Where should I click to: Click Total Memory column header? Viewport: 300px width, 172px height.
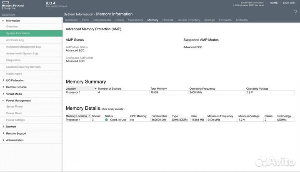tap(158, 88)
